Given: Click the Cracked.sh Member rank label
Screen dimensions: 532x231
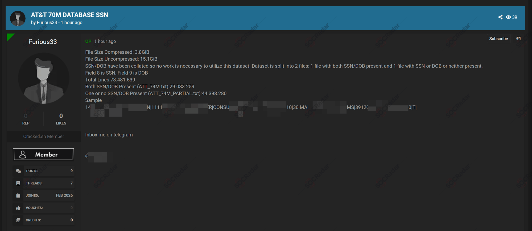Looking at the screenshot, I should [44, 136].
